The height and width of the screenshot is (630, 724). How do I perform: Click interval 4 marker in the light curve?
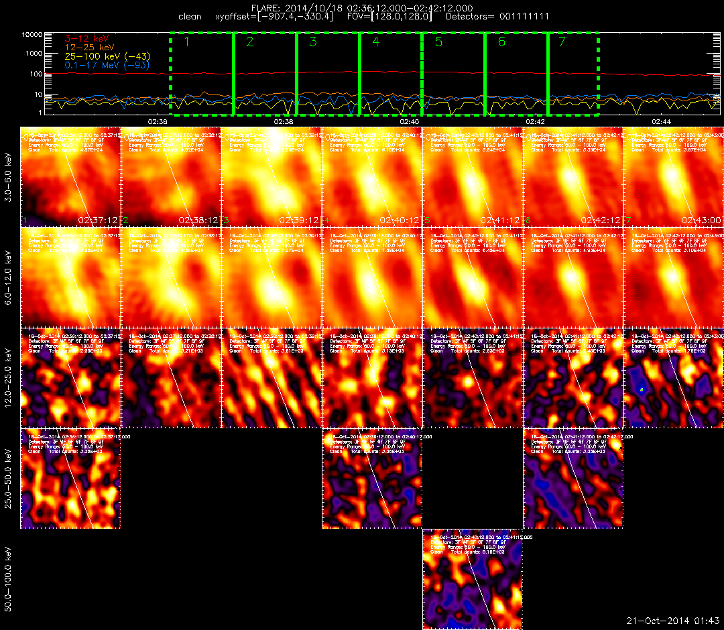click(x=376, y=42)
